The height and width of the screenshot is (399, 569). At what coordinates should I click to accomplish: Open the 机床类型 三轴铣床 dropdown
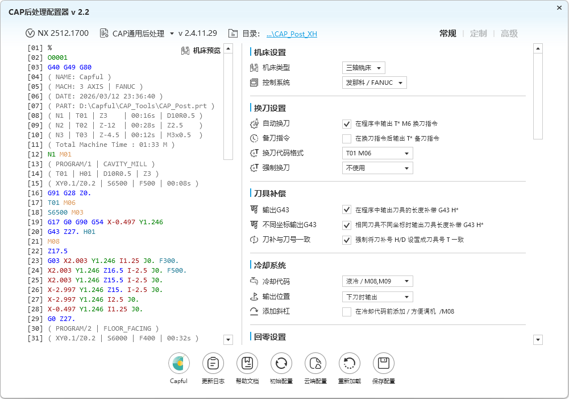coord(364,68)
